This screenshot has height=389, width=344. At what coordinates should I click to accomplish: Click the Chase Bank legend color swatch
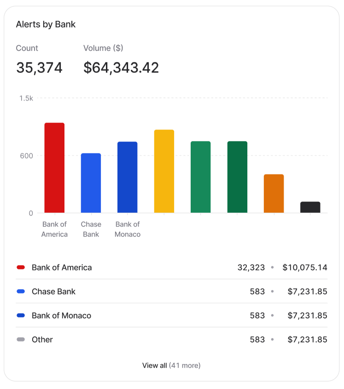click(21, 292)
